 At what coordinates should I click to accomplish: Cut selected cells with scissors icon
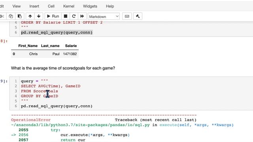click(x=2, y=16)
